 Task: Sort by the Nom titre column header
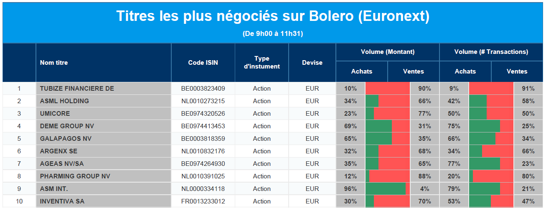coord(54,63)
